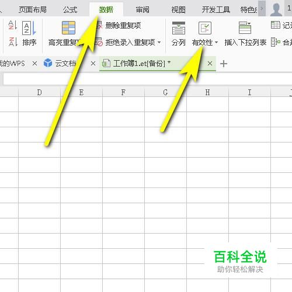Click the 记录单 form icon
Image resolution: width=292 pixels, height=292 pixels.
tap(276, 25)
